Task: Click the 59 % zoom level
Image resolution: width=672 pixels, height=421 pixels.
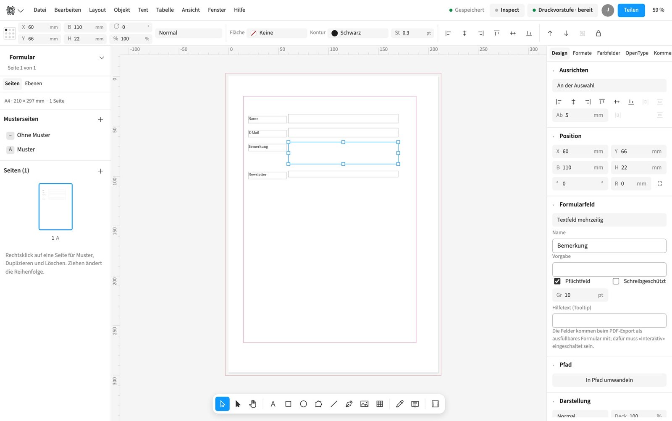Action: (x=658, y=10)
